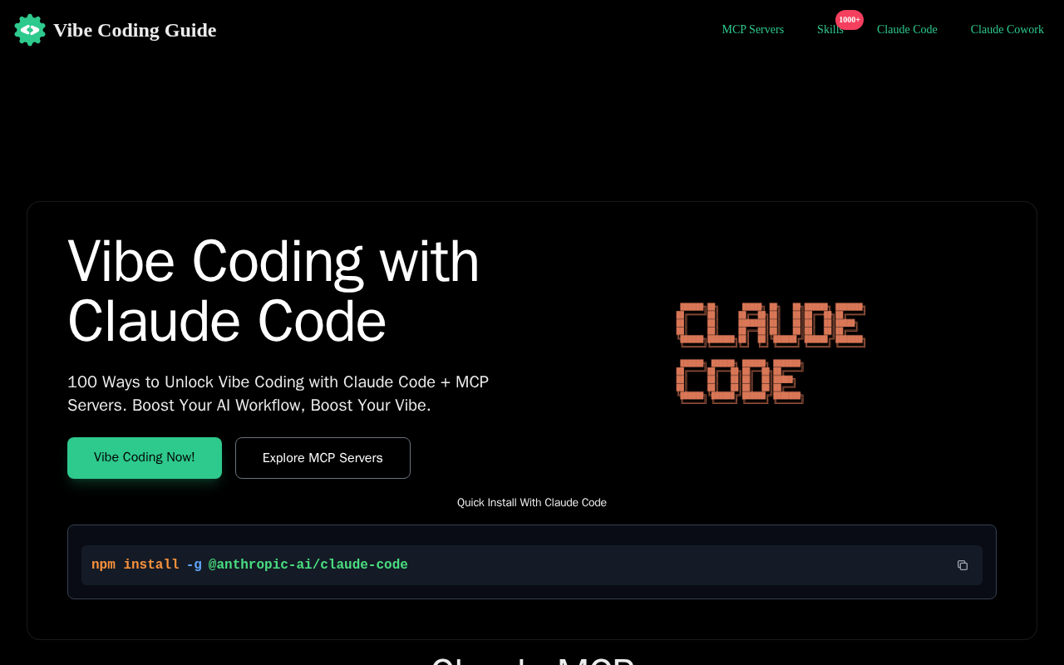Click the Explore MCP Servers button
Image resolution: width=1064 pixels, height=665 pixels.
[323, 458]
